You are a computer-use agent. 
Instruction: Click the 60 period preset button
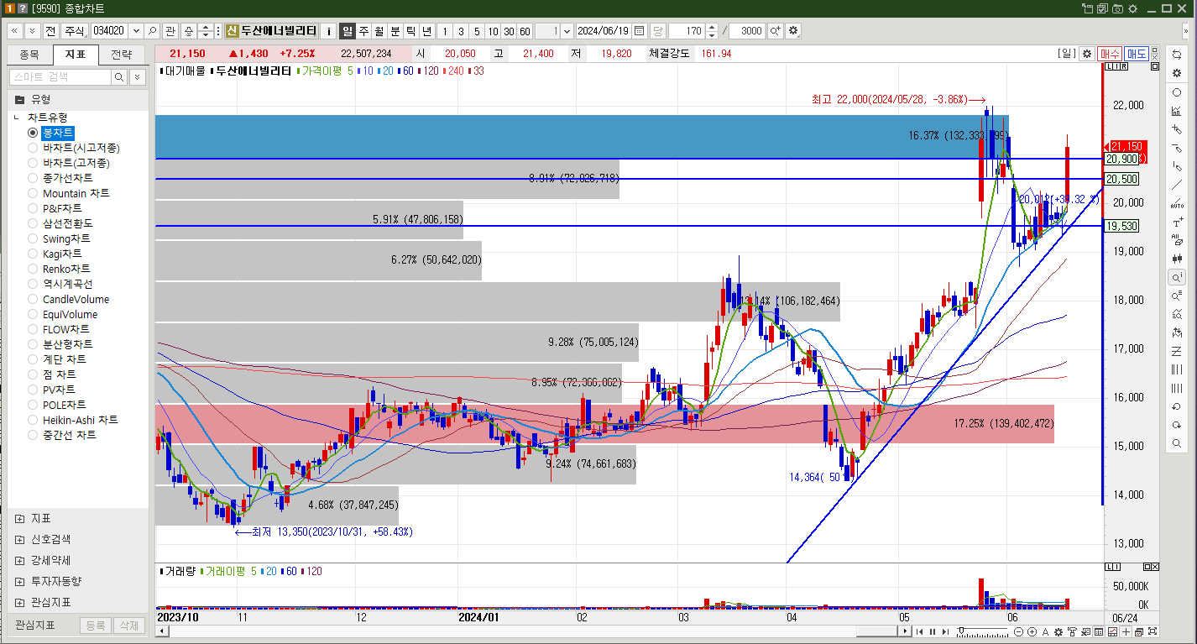[x=525, y=30]
